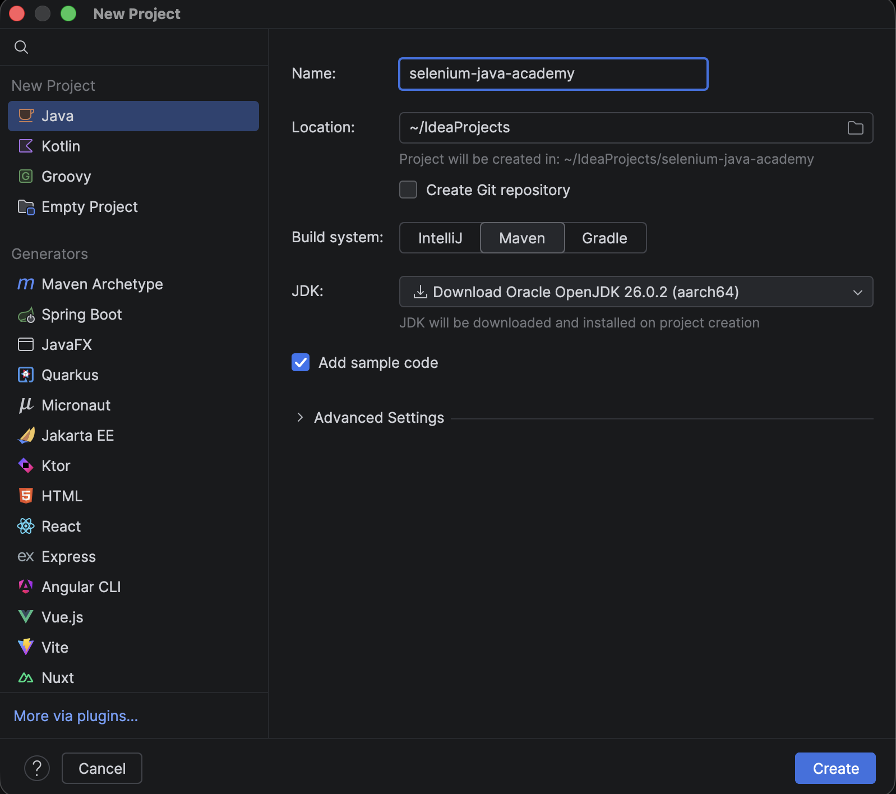Select Jakarta EE generator label
The image size is (896, 794).
tap(78, 436)
